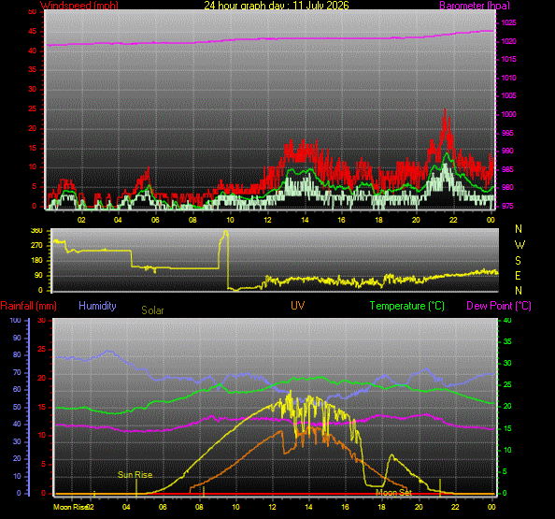Click the Moon Rise marker label

(x=70, y=507)
